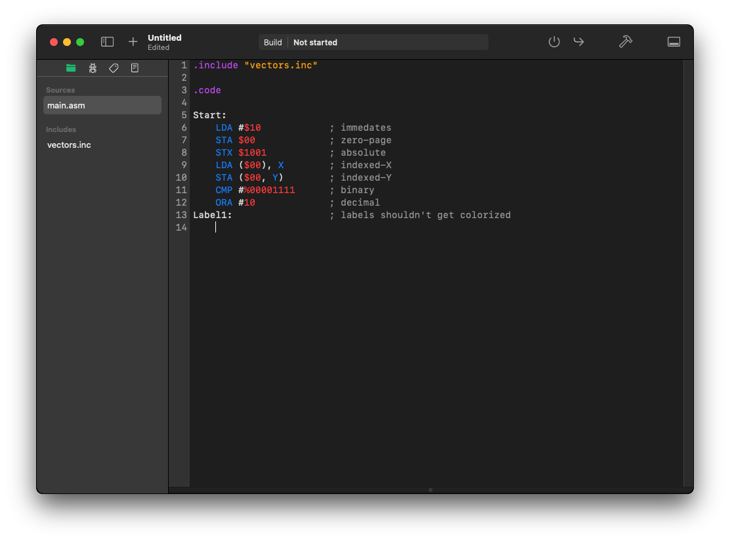Toggle the left sidebar panel

[x=108, y=42]
